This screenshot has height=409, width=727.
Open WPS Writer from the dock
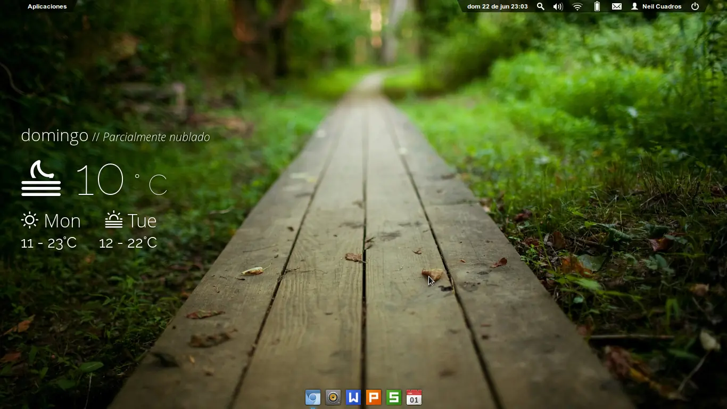[x=353, y=397]
